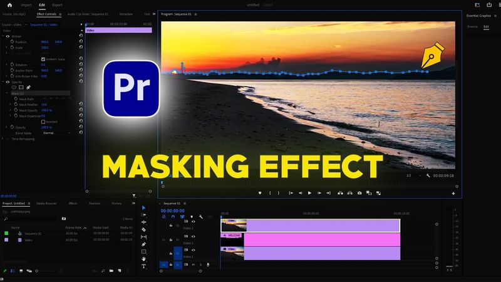Select the Pen tool in tools panel
The width and height of the screenshot is (501, 282).
tap(144, 244)
